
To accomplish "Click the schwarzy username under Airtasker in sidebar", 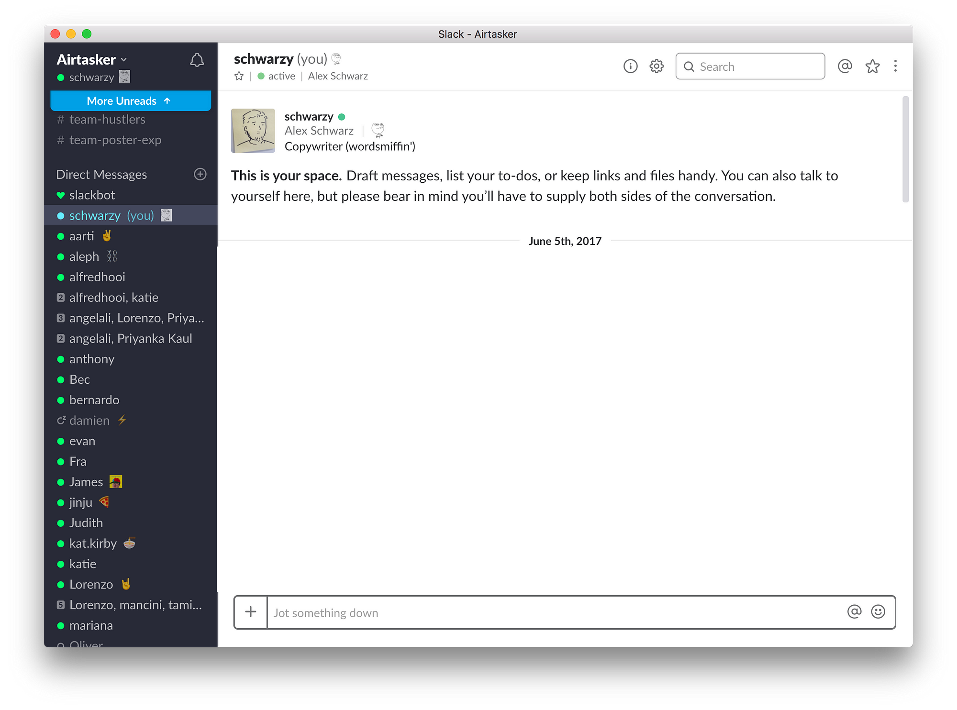I will (x=91, y=78).
